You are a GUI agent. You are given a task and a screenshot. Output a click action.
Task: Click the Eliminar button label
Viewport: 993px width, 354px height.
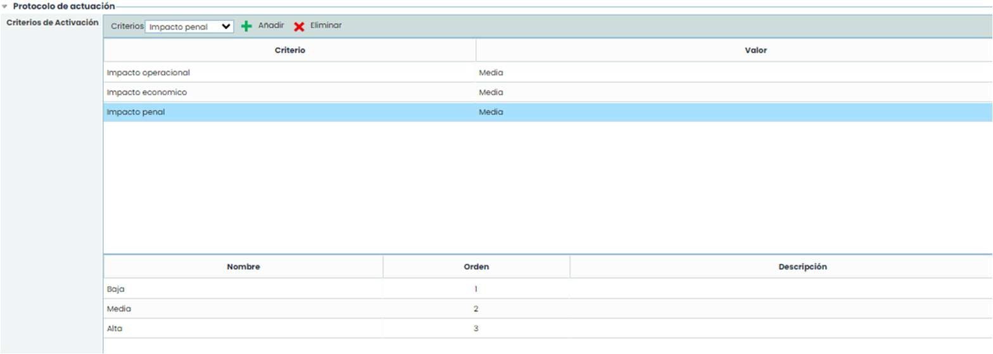[326, 26]
